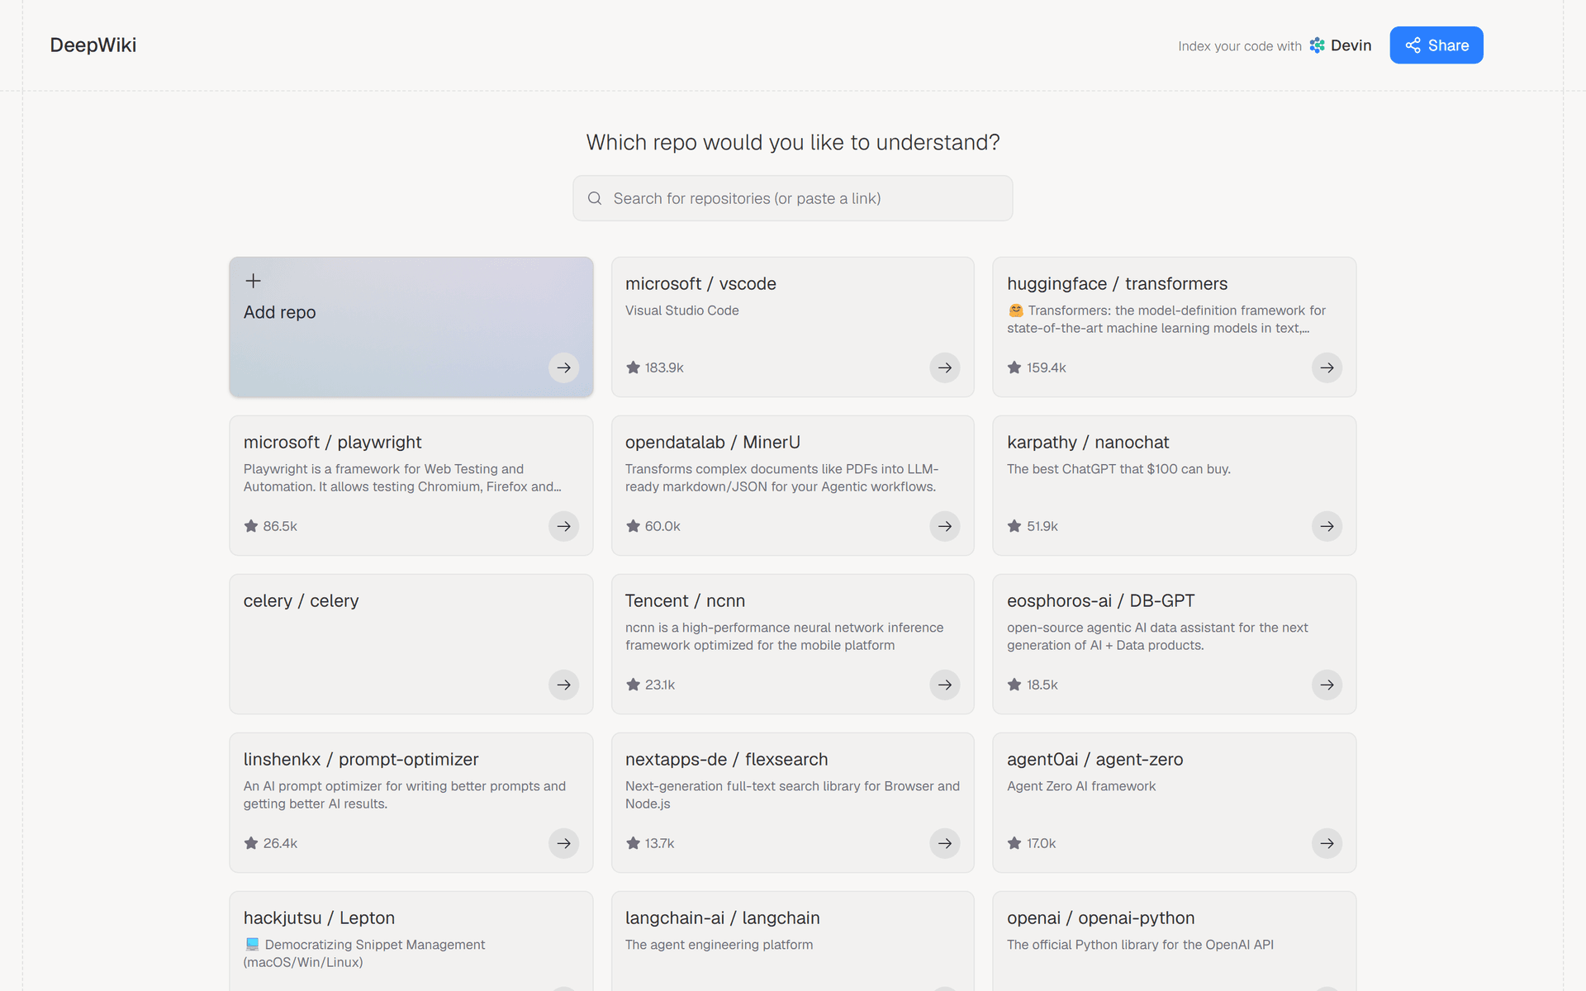The width and height of the screenshot is (1586, 991).
Task: Click the 183.9k star count
Action: point(664,367)
